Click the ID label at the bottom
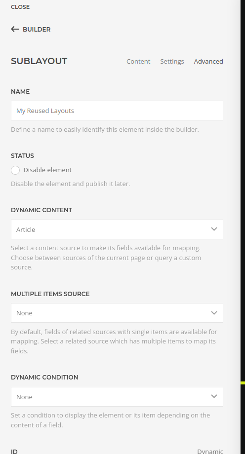 [14, 452]
